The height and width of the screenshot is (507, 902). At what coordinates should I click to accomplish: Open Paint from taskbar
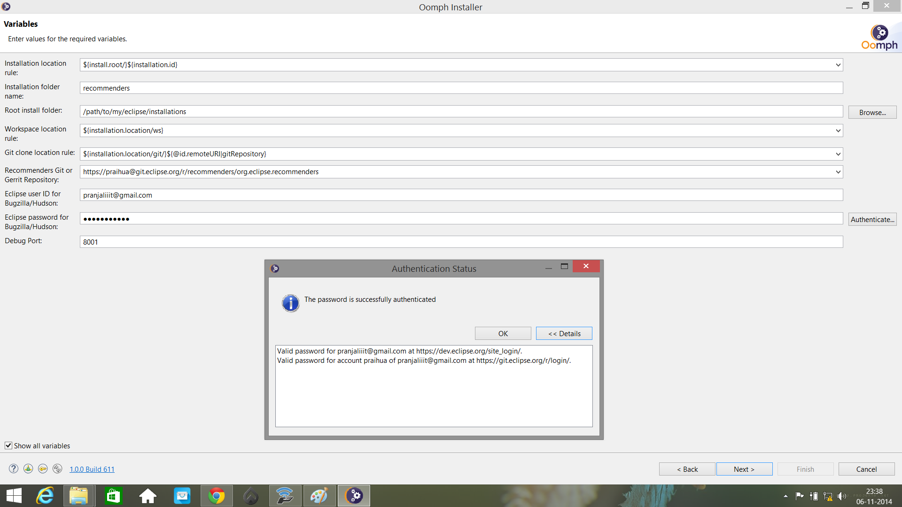[x=319, y=496]
